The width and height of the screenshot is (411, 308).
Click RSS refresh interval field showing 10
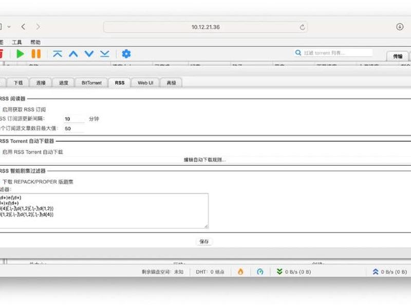coord(74,119)
